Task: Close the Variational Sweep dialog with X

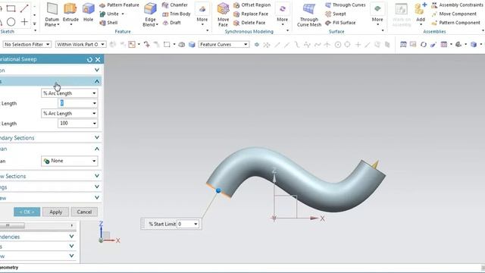Action: (98, 59)
